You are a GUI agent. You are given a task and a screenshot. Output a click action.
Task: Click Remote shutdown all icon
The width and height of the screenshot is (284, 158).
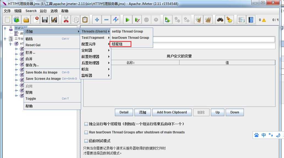coord(187,20)
